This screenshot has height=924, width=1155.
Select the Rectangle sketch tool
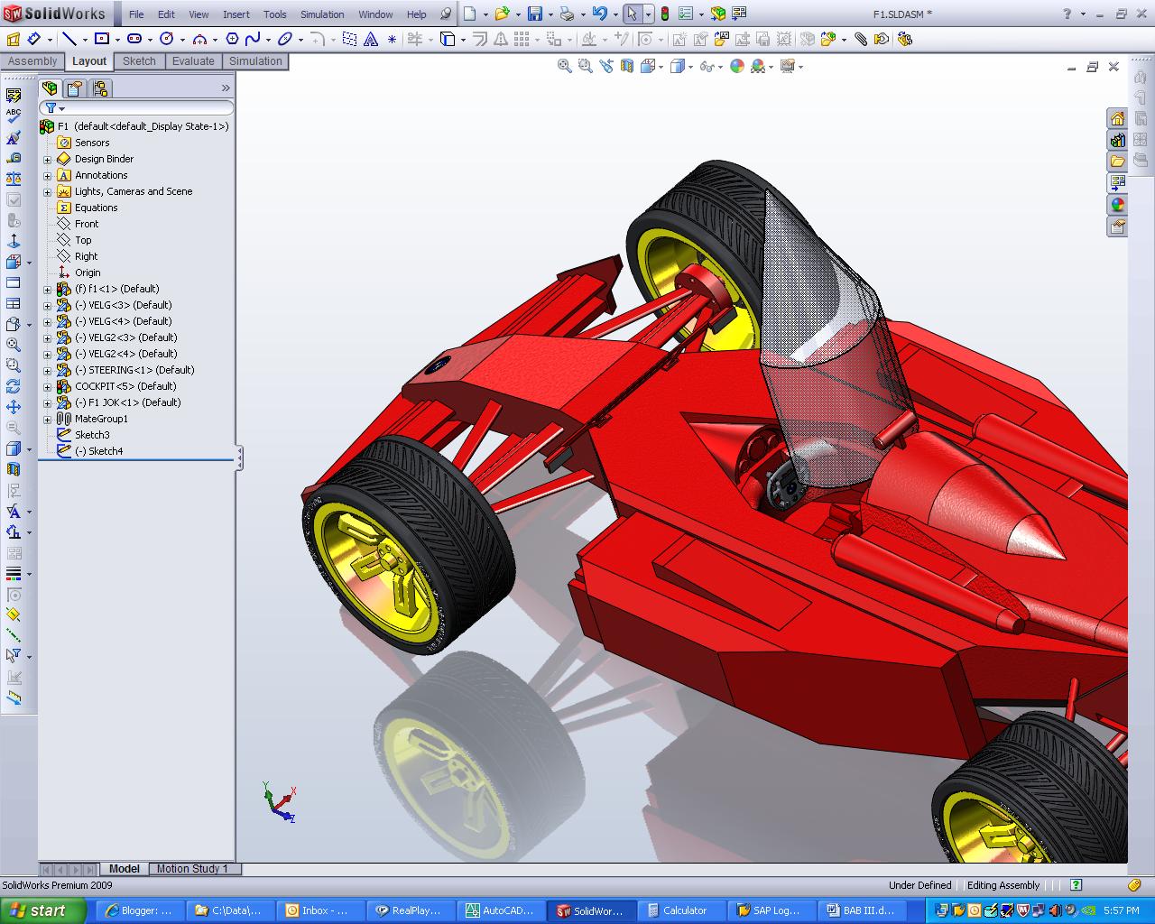(x=101, y=39)
